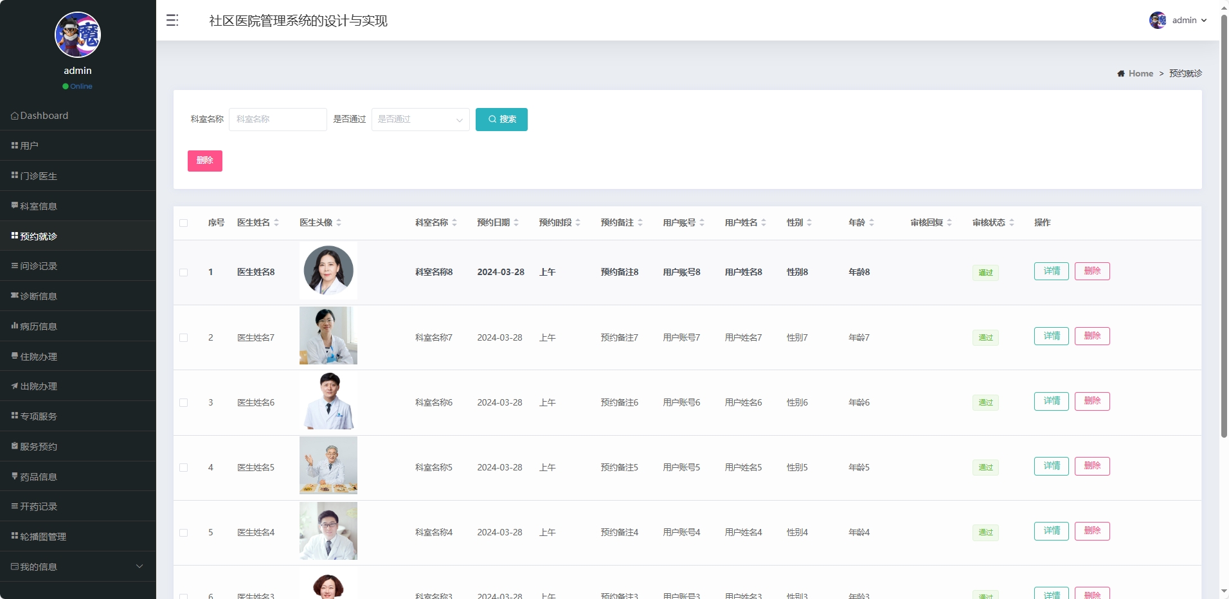Open 门诊医生 in the sidebar

click(x=78, y=175)
